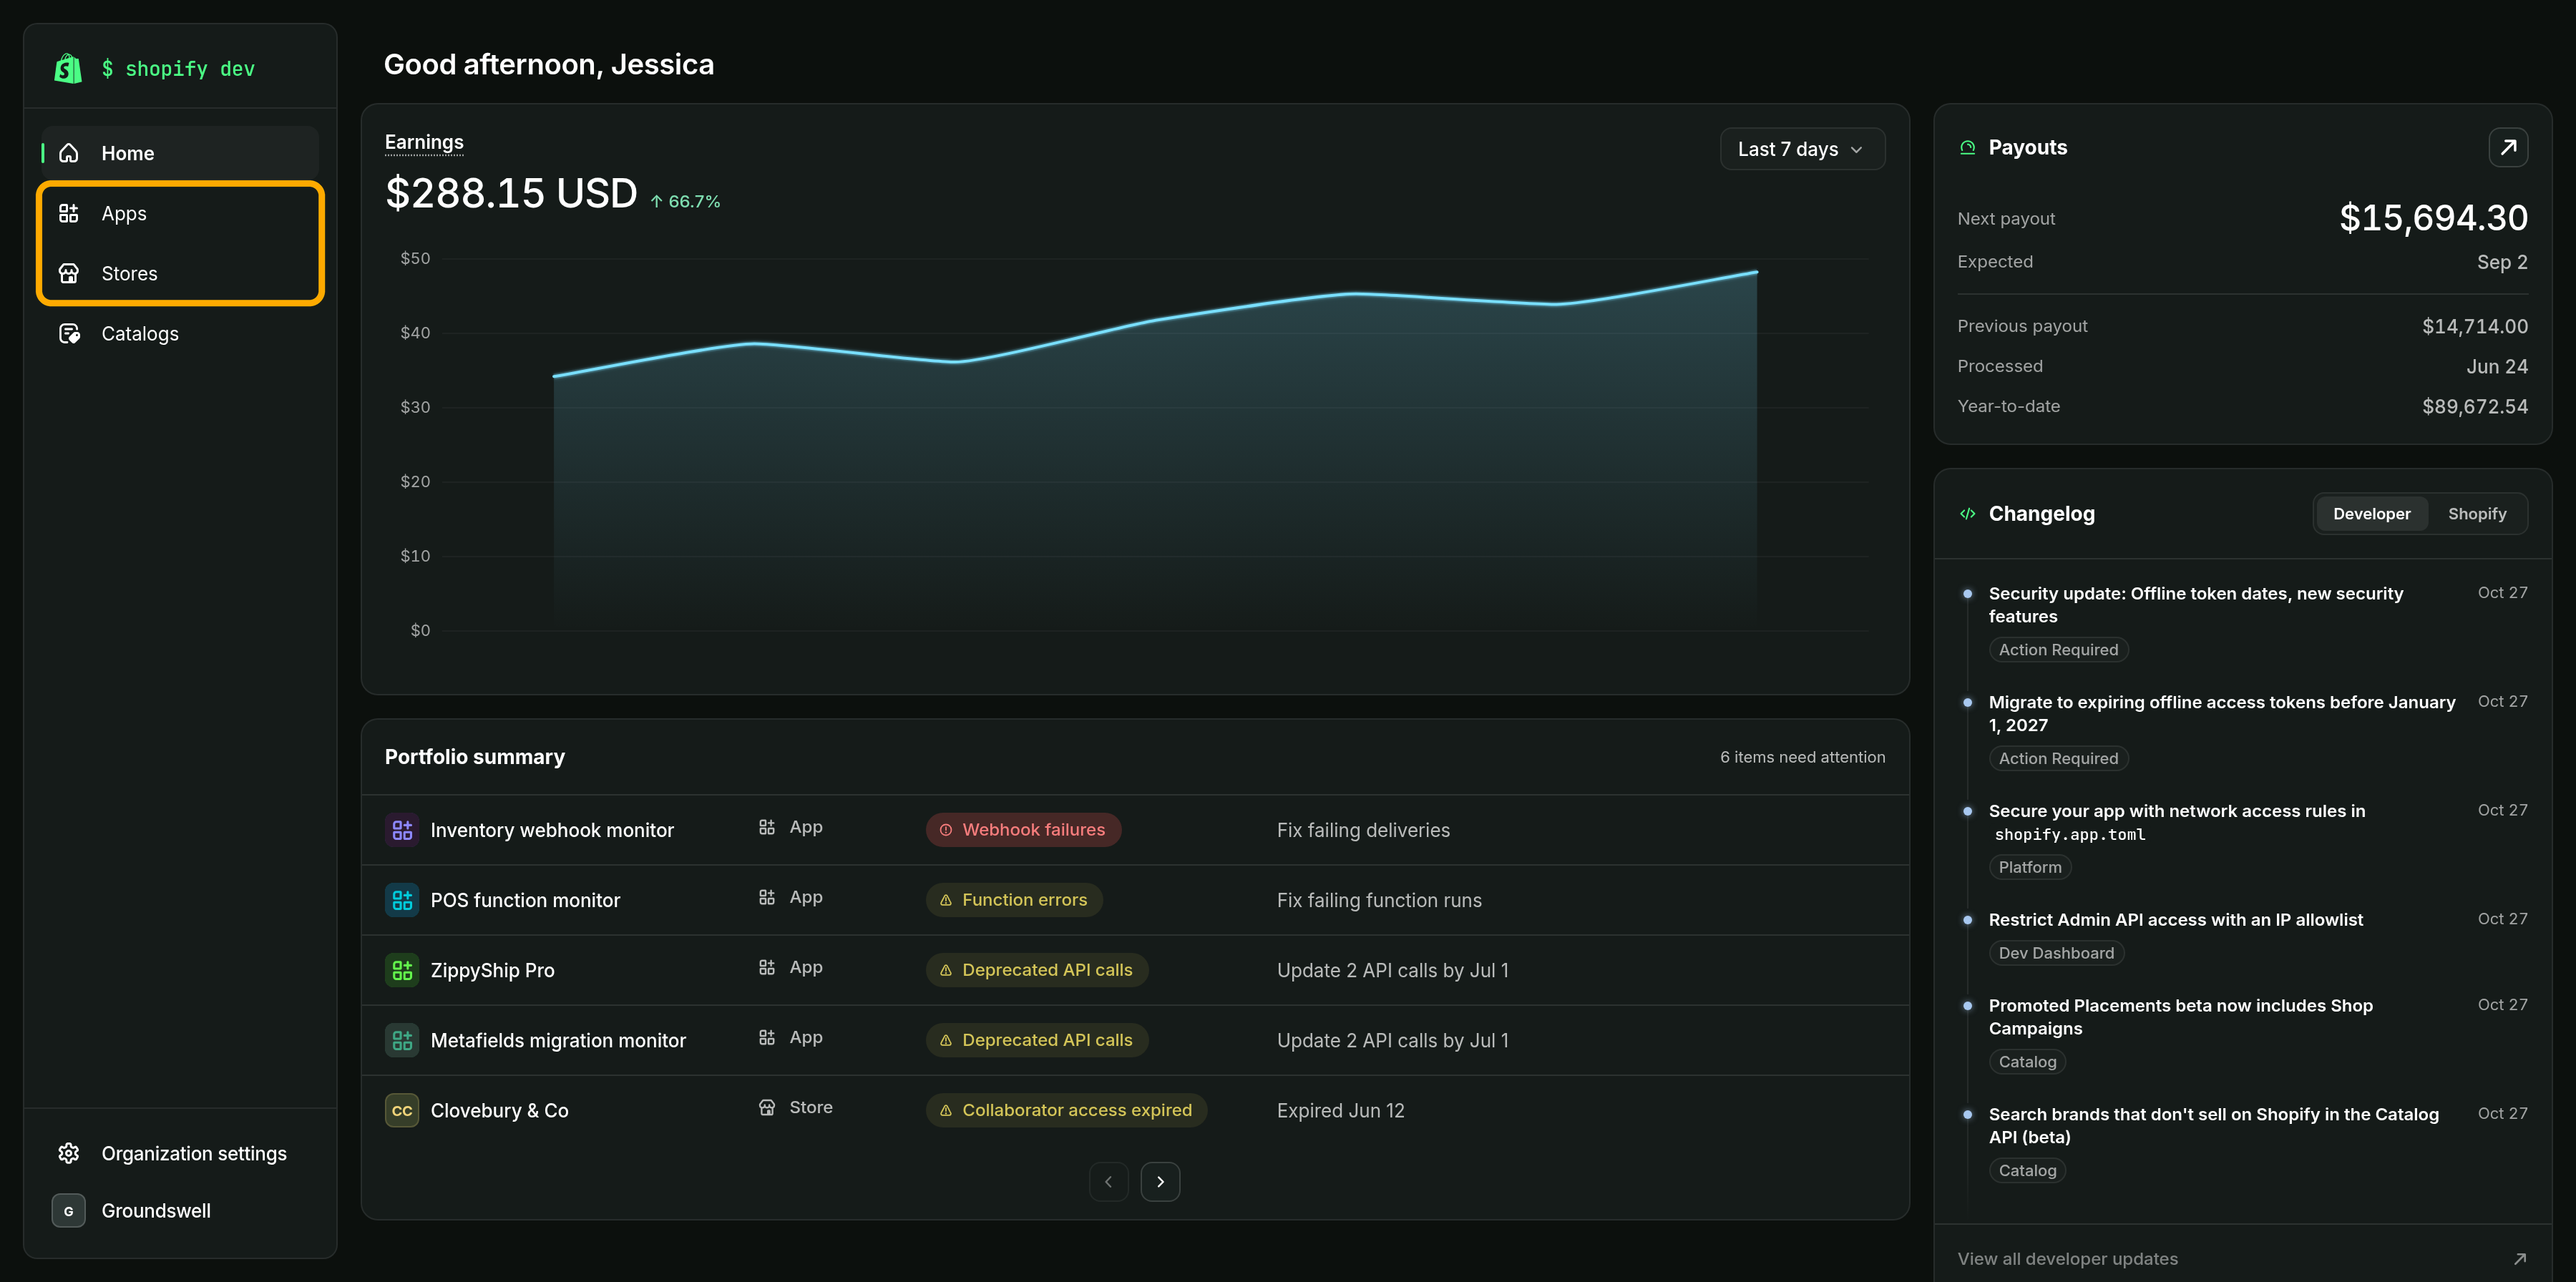Screen dimensions: 2576x1282
Task: Open Security update offline token dates entry
Action: coord(2195,605)
